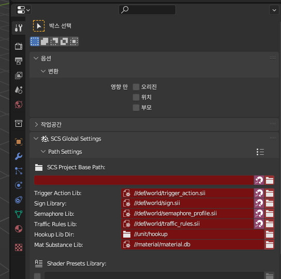Choose Set a new selection mode
Screen dimensions: 281x279
tap(35, 41)
